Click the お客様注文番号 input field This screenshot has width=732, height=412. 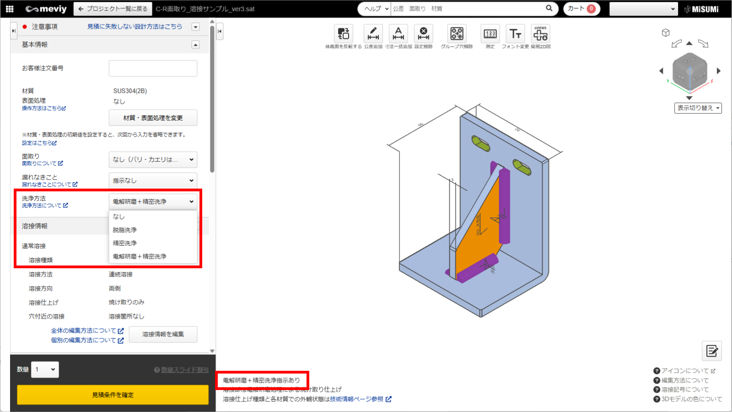pyautogui.click(x=153, y=68)
